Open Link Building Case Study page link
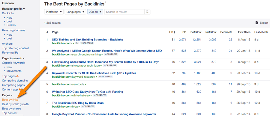The image size is (270, 116). (x=106, y=62)
